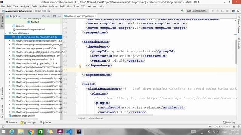The image size is (241, 135).
Task: Open the Build menu
Action: point(63,6)
